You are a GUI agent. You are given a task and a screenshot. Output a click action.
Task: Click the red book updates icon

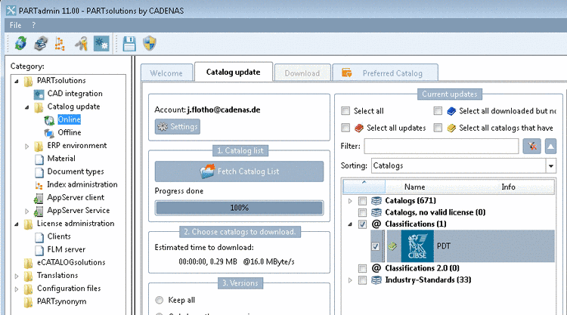(x=359, y=128)
